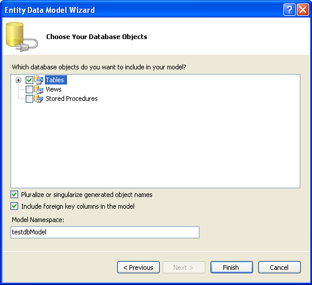Image resolution: width=312 pixels, height=285 pixels.
Task: Click the Finish button
Action: (232, 268)
